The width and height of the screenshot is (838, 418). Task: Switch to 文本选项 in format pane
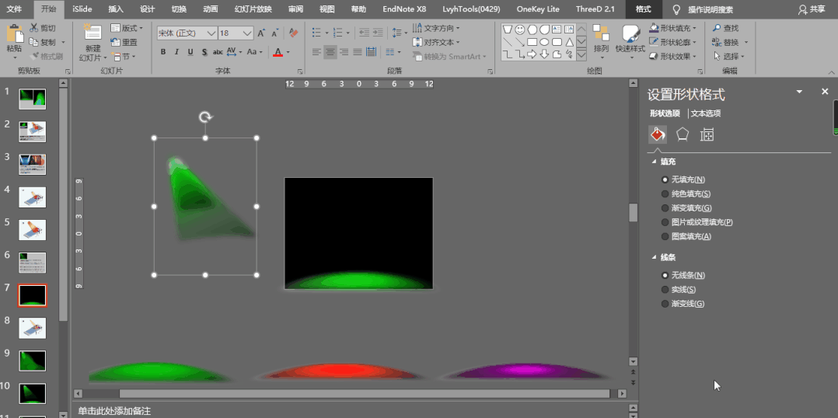pyautogui.click(x=706, y=113)
